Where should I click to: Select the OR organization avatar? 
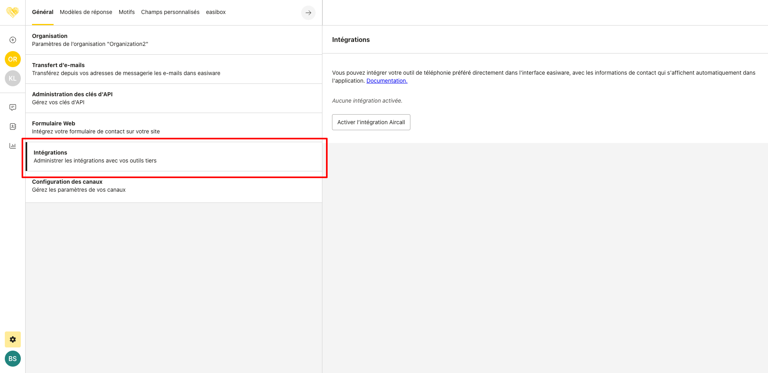coord(13,59)
